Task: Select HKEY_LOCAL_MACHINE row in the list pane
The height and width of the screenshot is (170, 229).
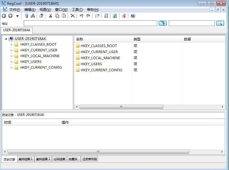Action: (100, 58)
